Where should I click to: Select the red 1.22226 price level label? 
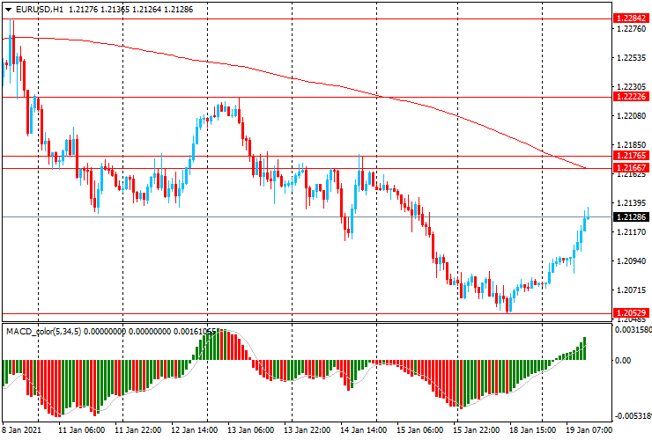tap(631, 97)
